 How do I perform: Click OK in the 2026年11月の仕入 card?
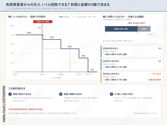point(160,61)
